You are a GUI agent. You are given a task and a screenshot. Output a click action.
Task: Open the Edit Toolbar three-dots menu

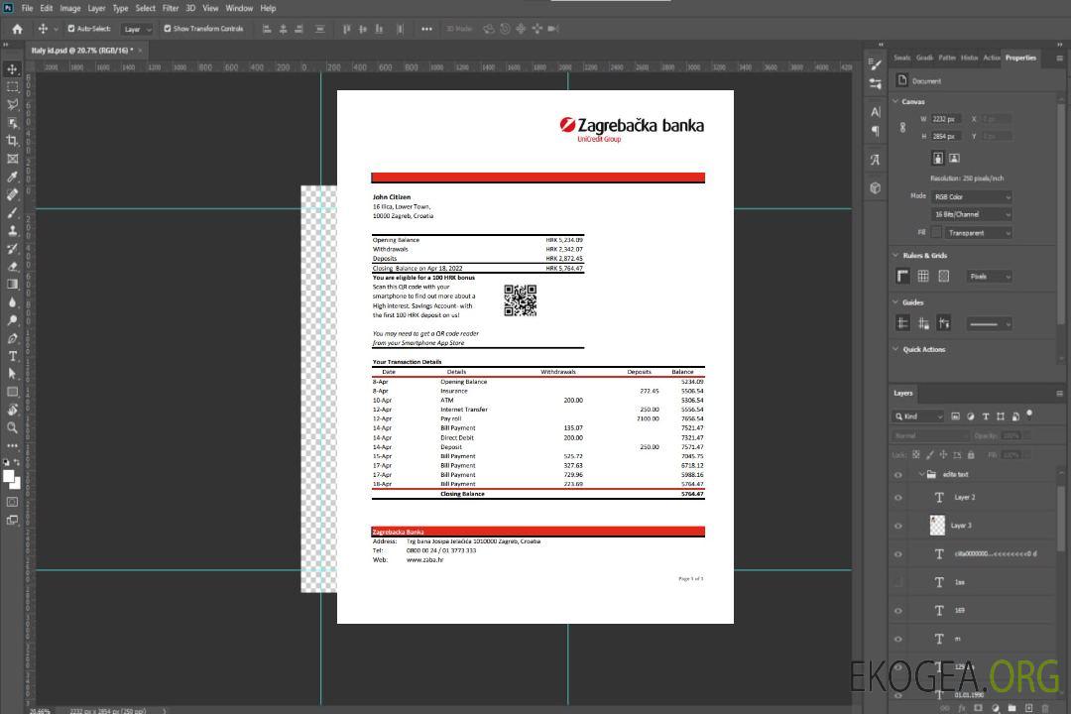click(x=12, y=445)
